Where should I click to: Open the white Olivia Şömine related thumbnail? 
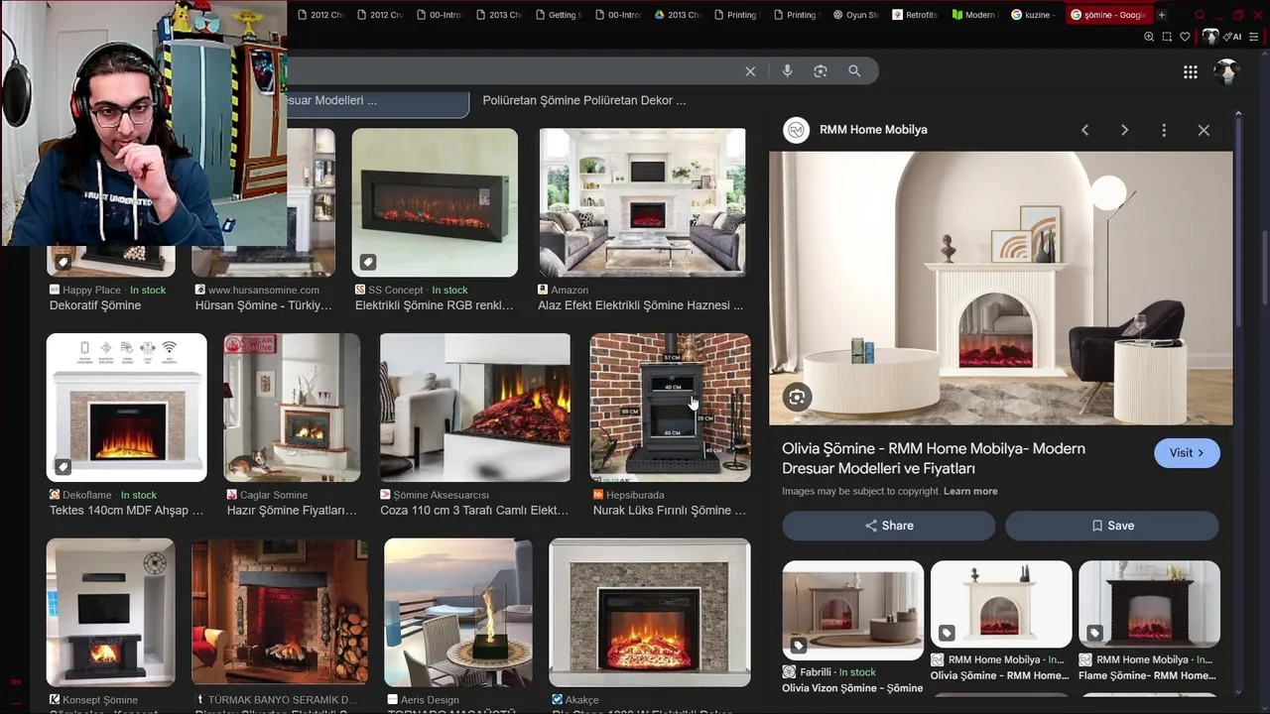pyautogui.click(x=1001, y=604)
